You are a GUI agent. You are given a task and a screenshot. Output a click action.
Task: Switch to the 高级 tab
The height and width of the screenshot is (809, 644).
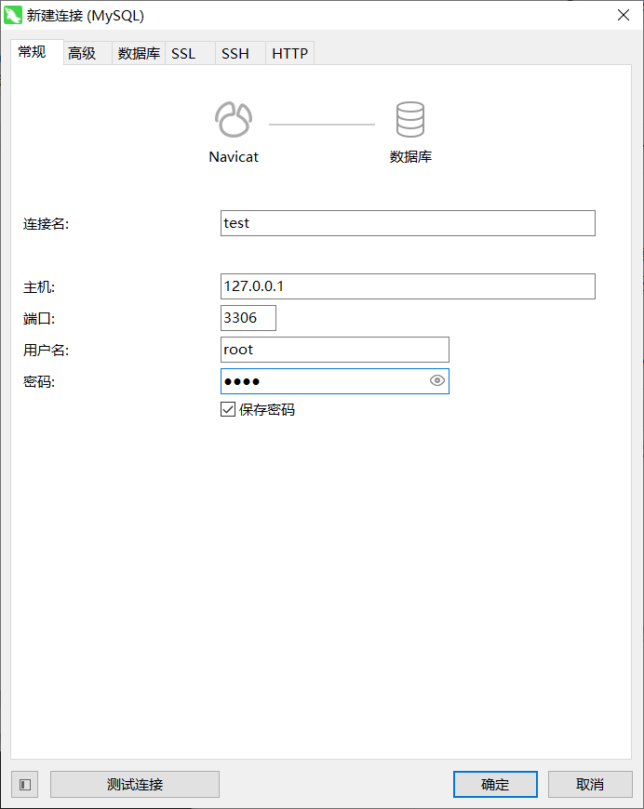coord(82,54)
